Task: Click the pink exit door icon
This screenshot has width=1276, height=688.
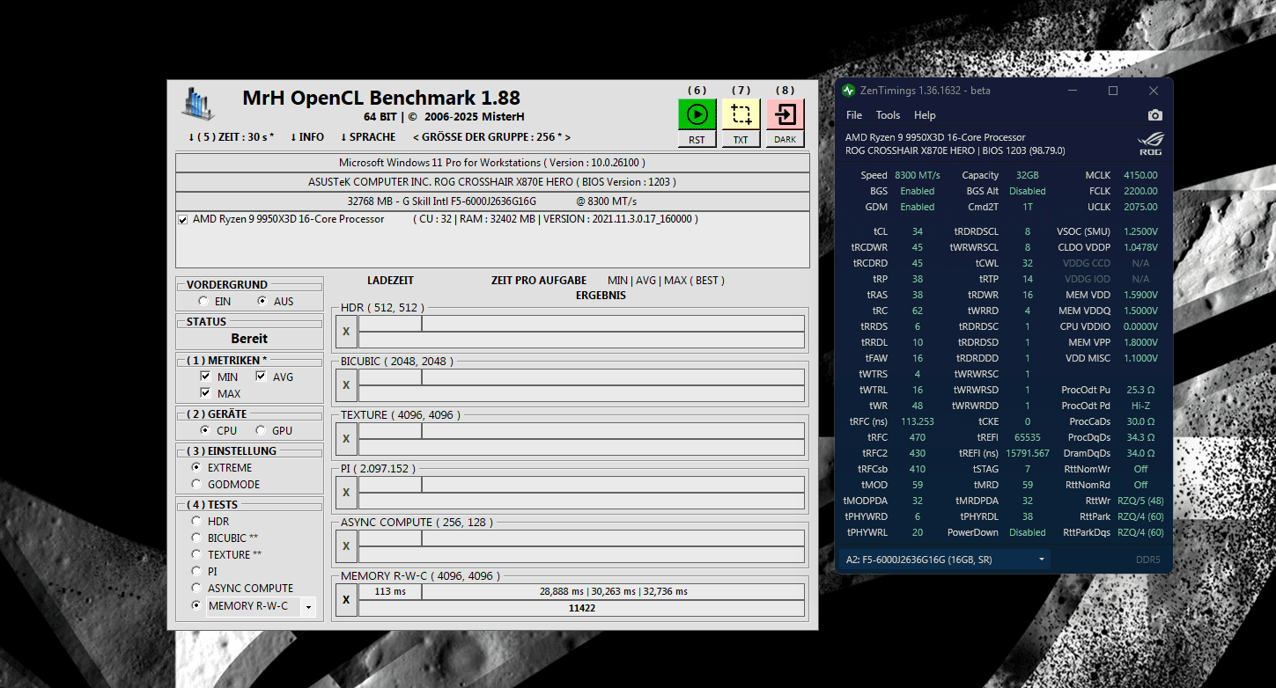Action: (x=785, y=114)
